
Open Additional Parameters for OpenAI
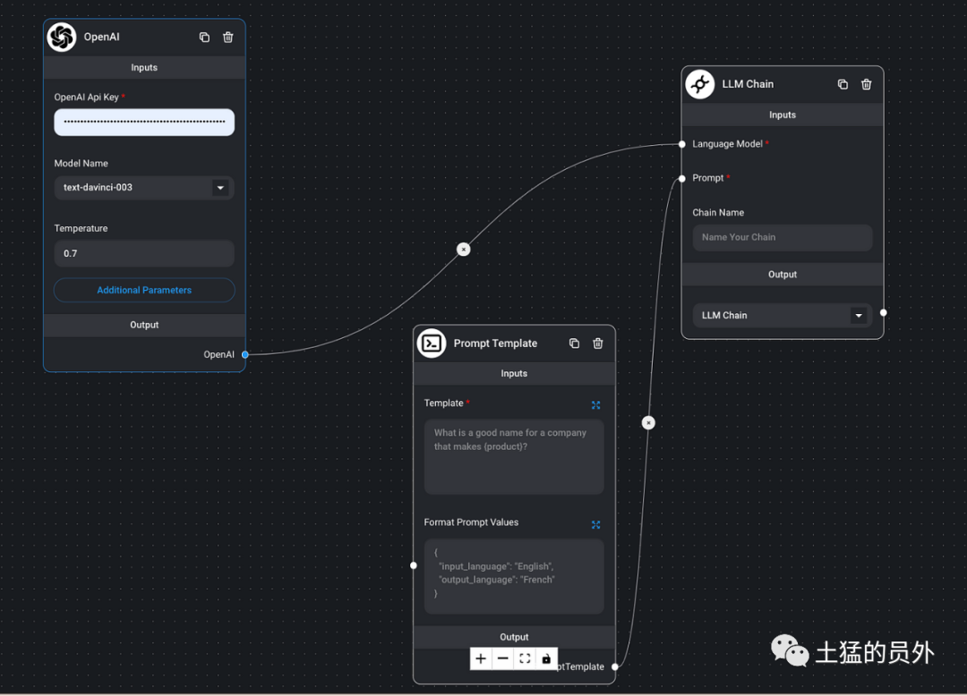(x=144, y=290)
